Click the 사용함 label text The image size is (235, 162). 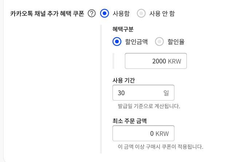121,14
